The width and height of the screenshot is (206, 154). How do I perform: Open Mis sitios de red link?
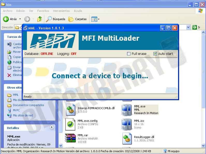[x=23, y=115]
